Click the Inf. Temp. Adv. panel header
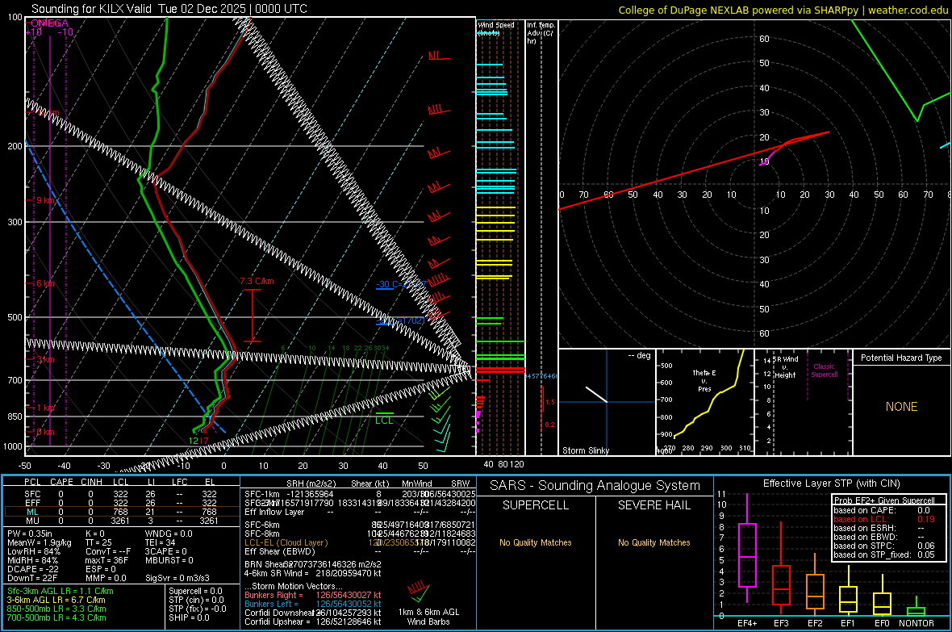Viewport: 952px width, 632px height. (541, 33)
